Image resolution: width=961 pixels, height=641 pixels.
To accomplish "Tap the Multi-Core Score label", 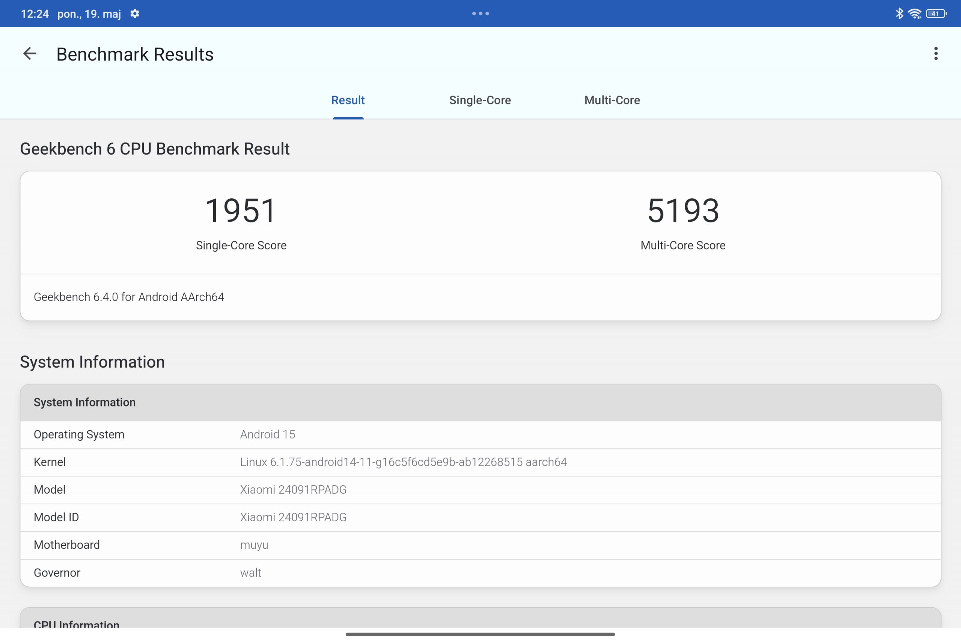I will point(683,245).
